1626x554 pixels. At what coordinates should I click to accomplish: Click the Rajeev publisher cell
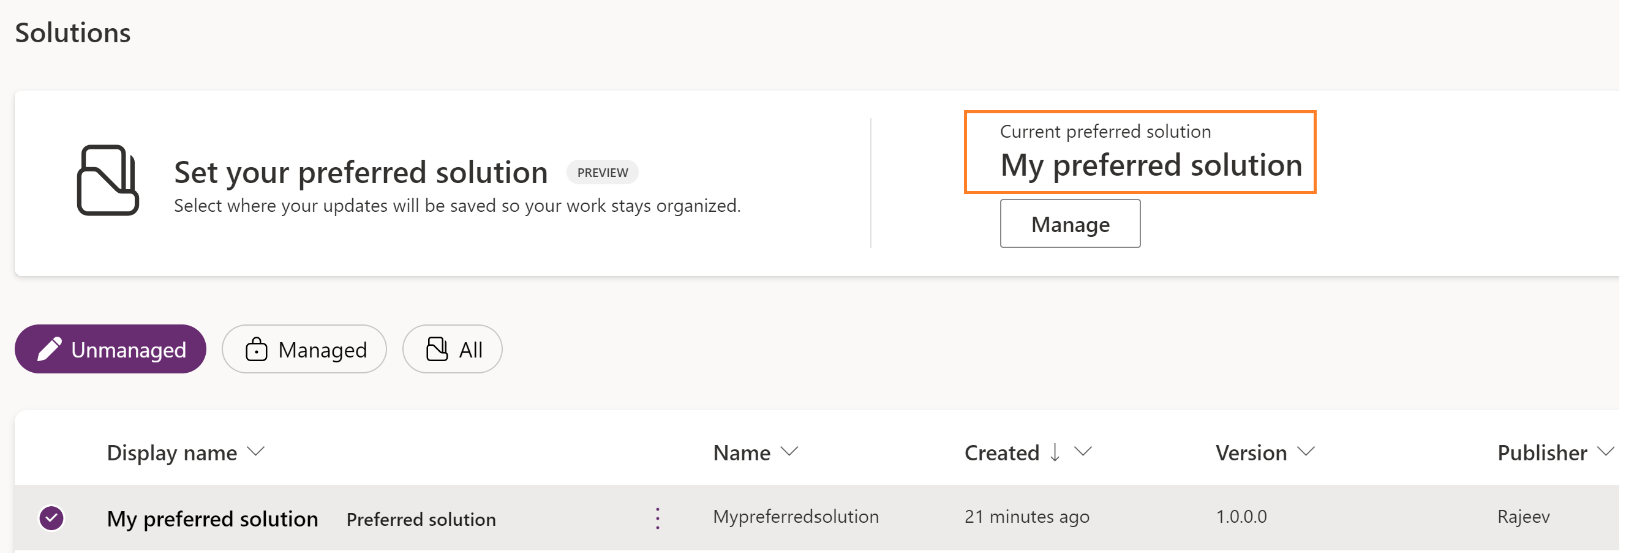[1523, 517]
